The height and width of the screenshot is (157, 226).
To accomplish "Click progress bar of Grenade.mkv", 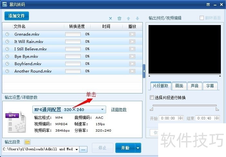I will (73, 34).
